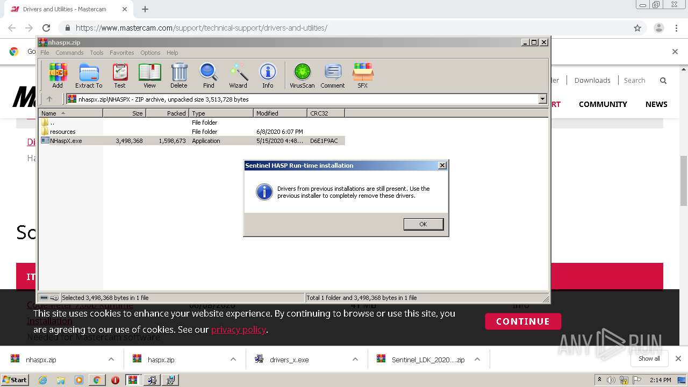
Task: Open COMMUNITY in Mastercam navigation
Action: [x=603, y=104]
